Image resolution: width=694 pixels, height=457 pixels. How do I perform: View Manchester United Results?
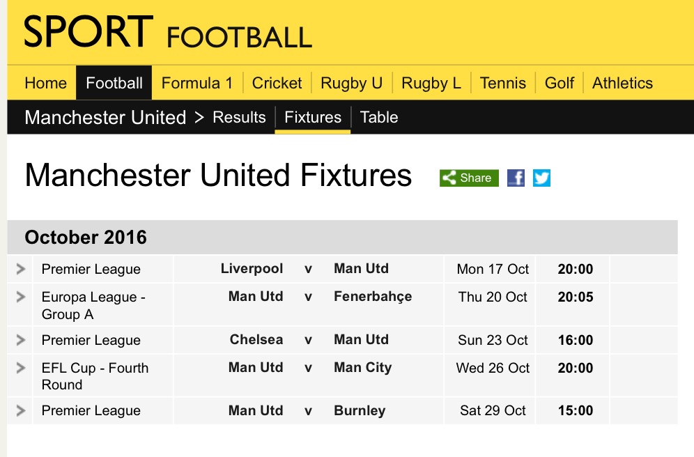[x=239, y=118]
